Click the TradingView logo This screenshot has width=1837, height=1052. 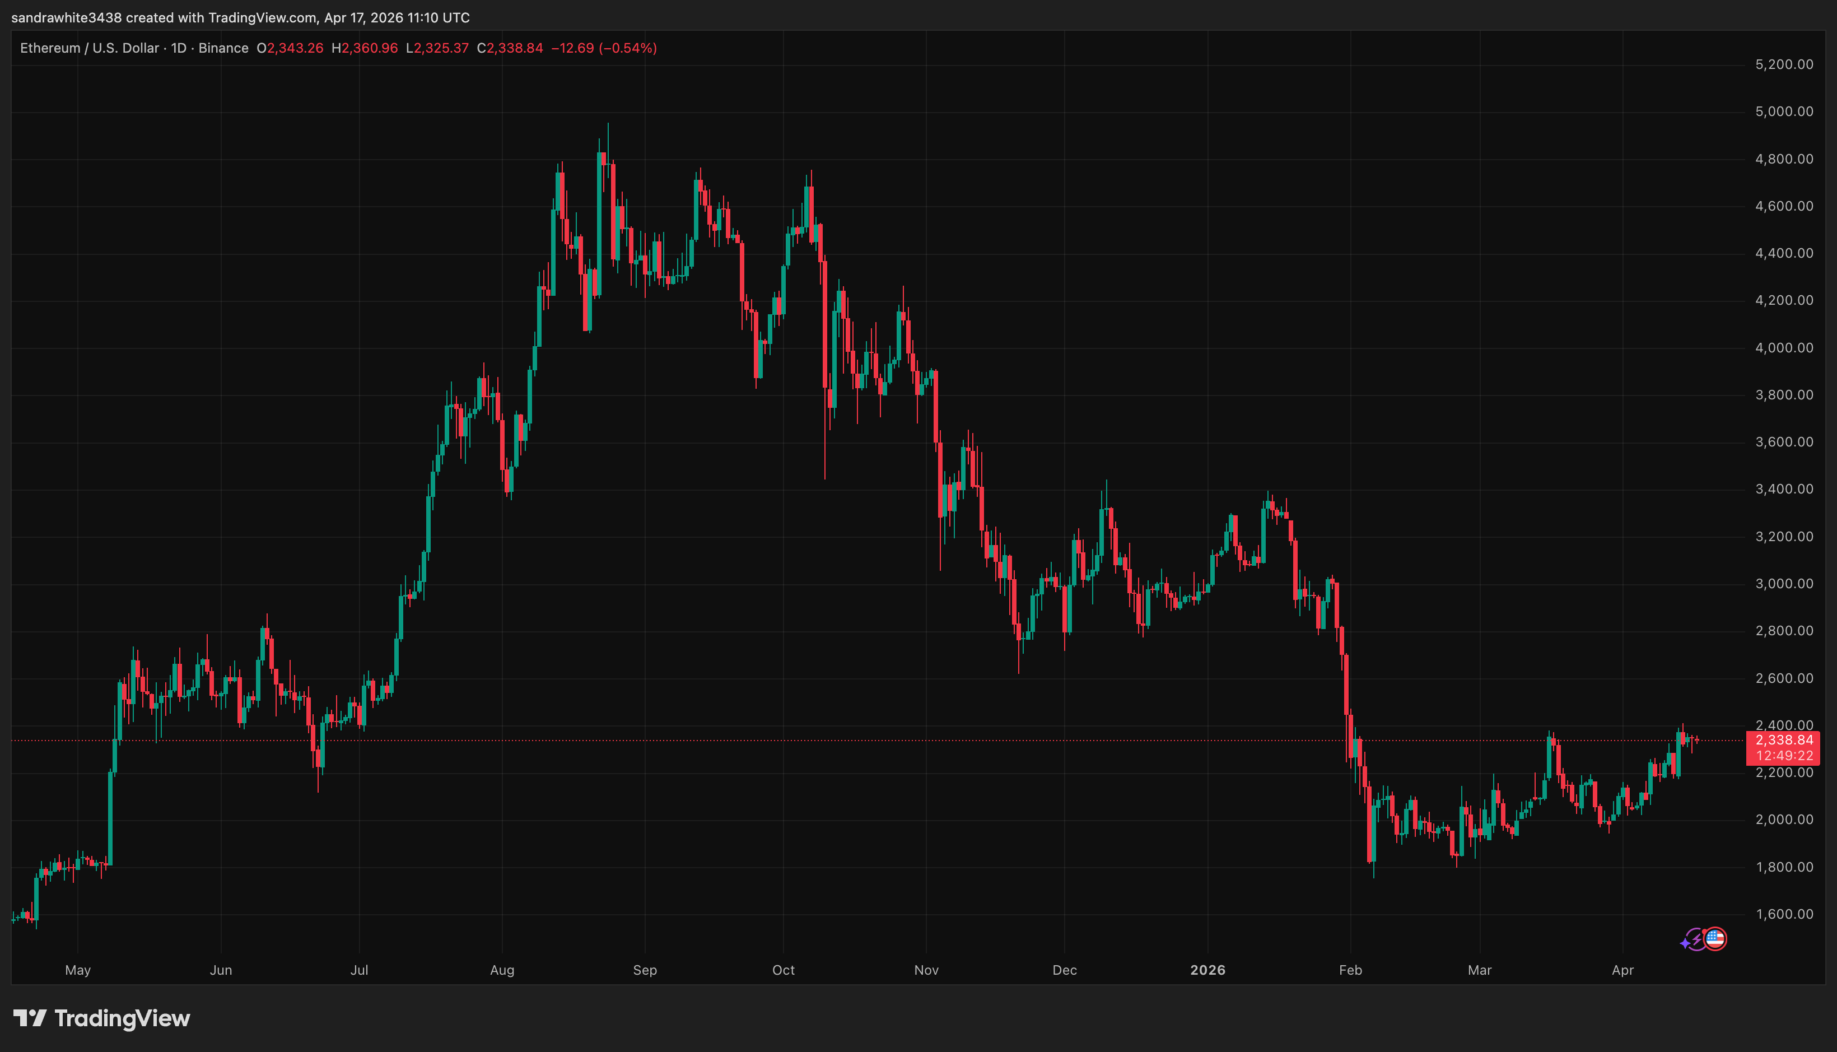101,1019
